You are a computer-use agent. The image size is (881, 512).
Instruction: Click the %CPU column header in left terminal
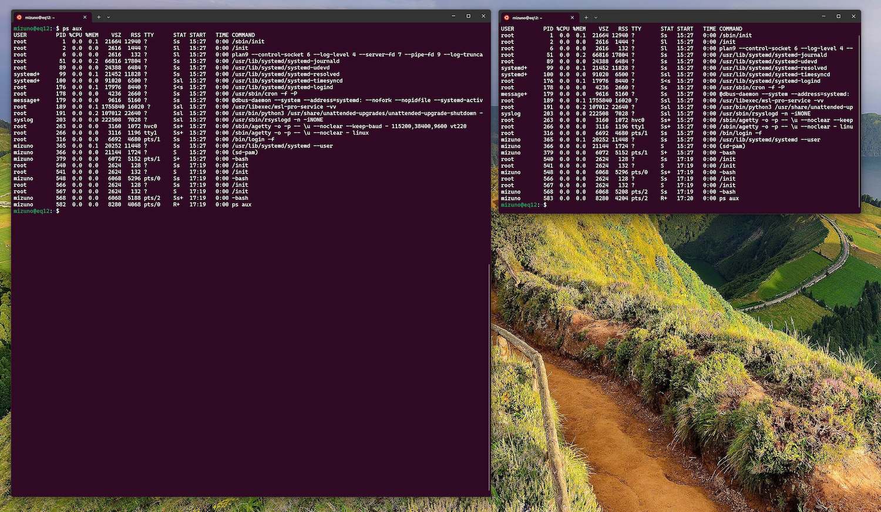pyautogui.click(x=75, y=35)
